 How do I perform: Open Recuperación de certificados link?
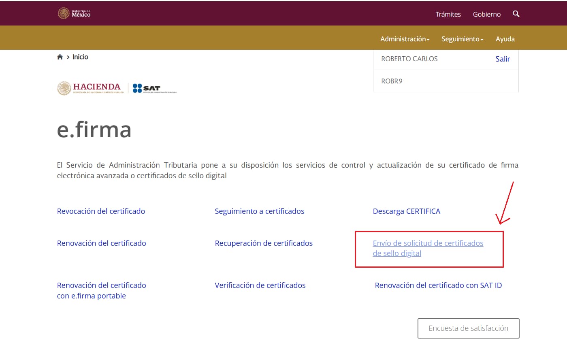264,243
